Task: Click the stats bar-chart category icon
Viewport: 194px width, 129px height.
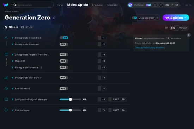Action: (x=6, y=78)
